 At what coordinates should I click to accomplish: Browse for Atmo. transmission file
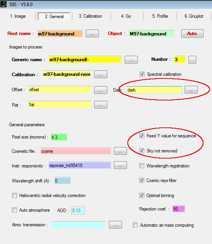(x=115, y=225)
